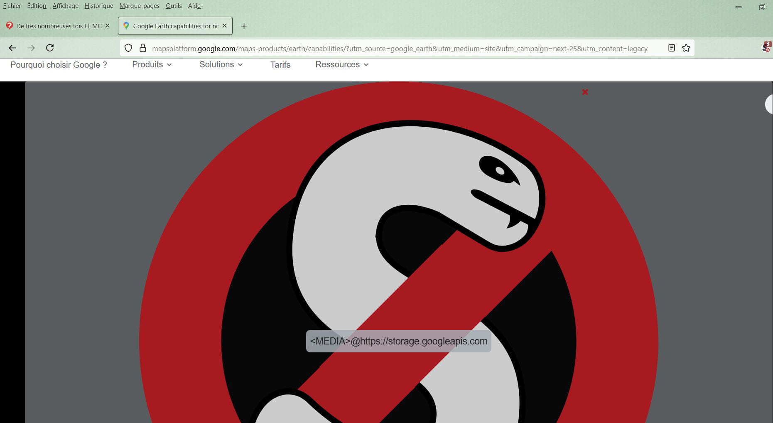Click the storage.googleapis.com media label
This screenshot has width=773, height=423.
coord(399,341)
